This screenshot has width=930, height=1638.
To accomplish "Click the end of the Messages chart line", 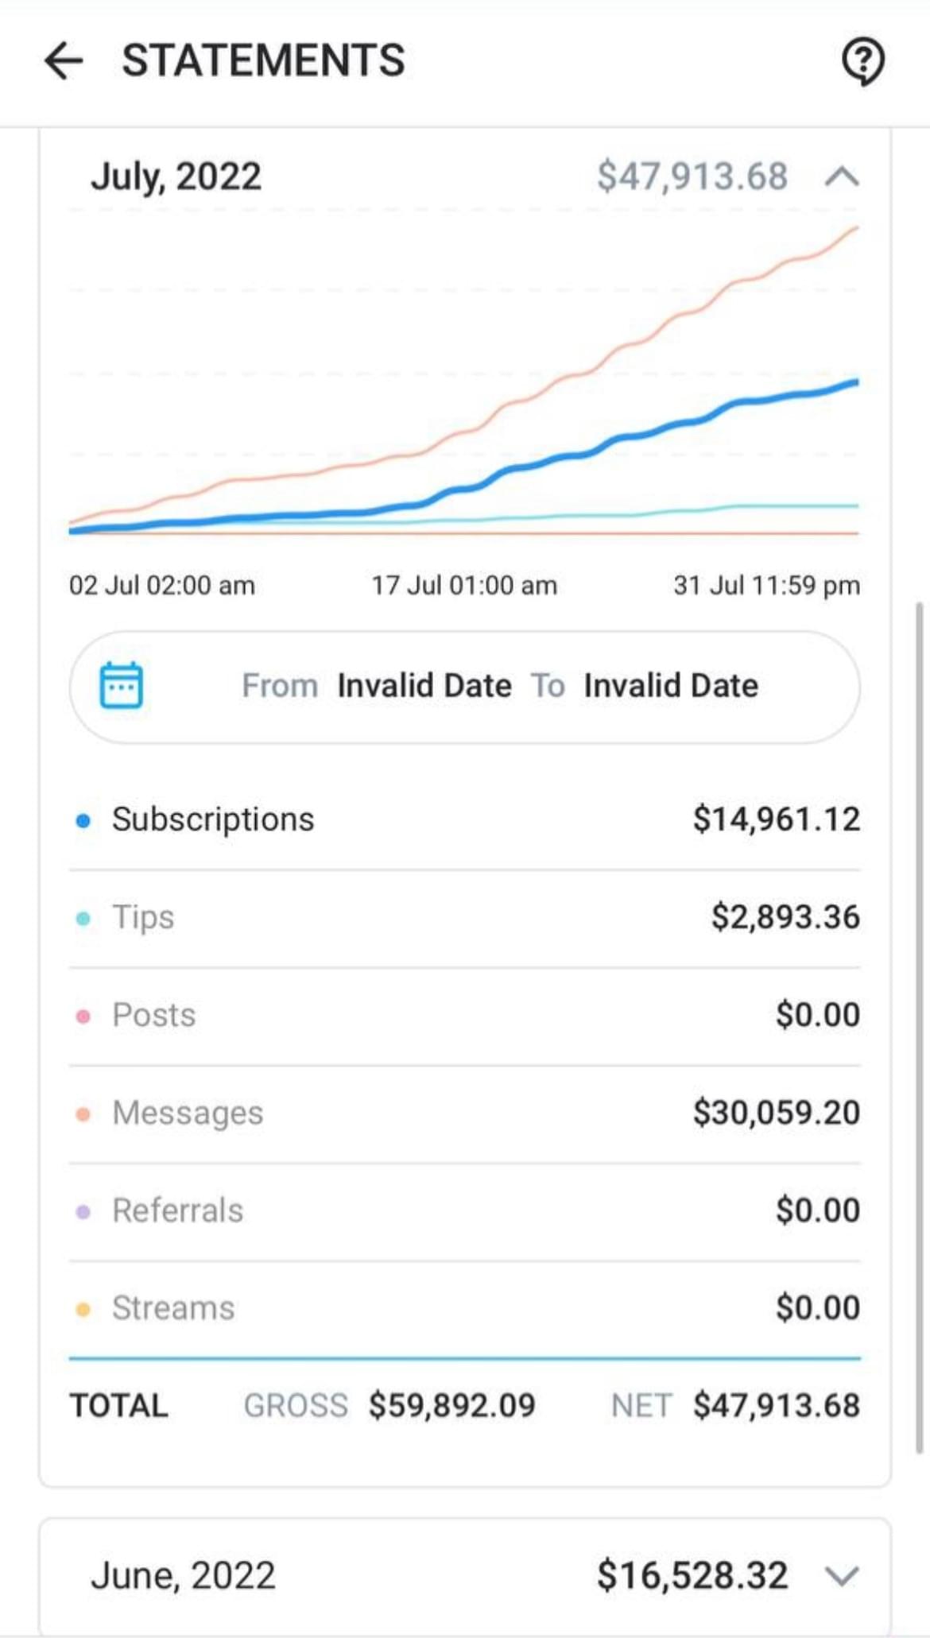I will (x=855, y=229).
